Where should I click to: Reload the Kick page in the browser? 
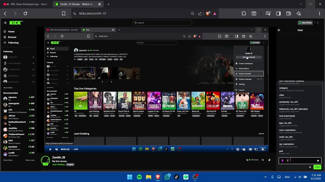[25, 13]
